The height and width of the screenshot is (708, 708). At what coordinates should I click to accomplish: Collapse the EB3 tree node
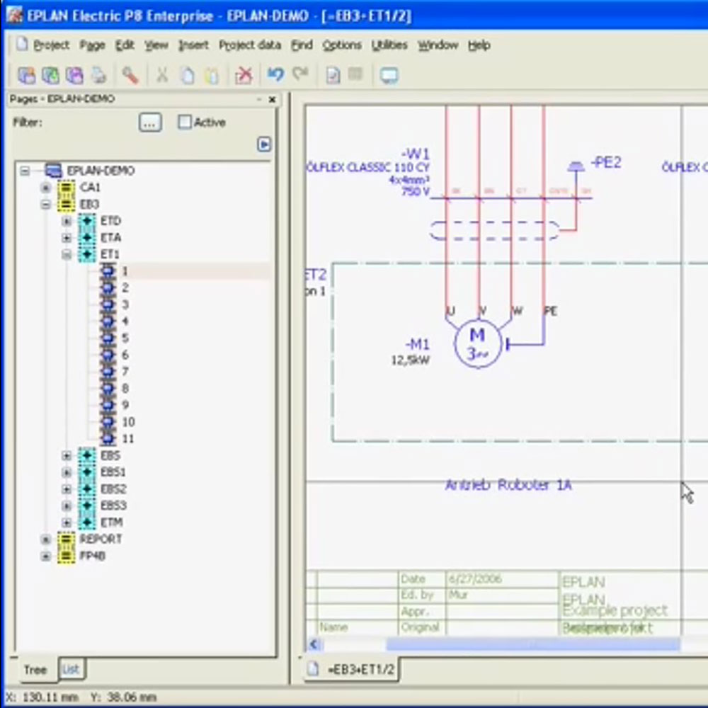point(45,204)
